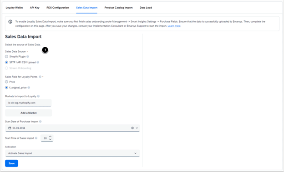The width and height of the screenshot is (284, 172).
Task: Open the Loyalty Wallet tab
Action: (x=14, y=8)
